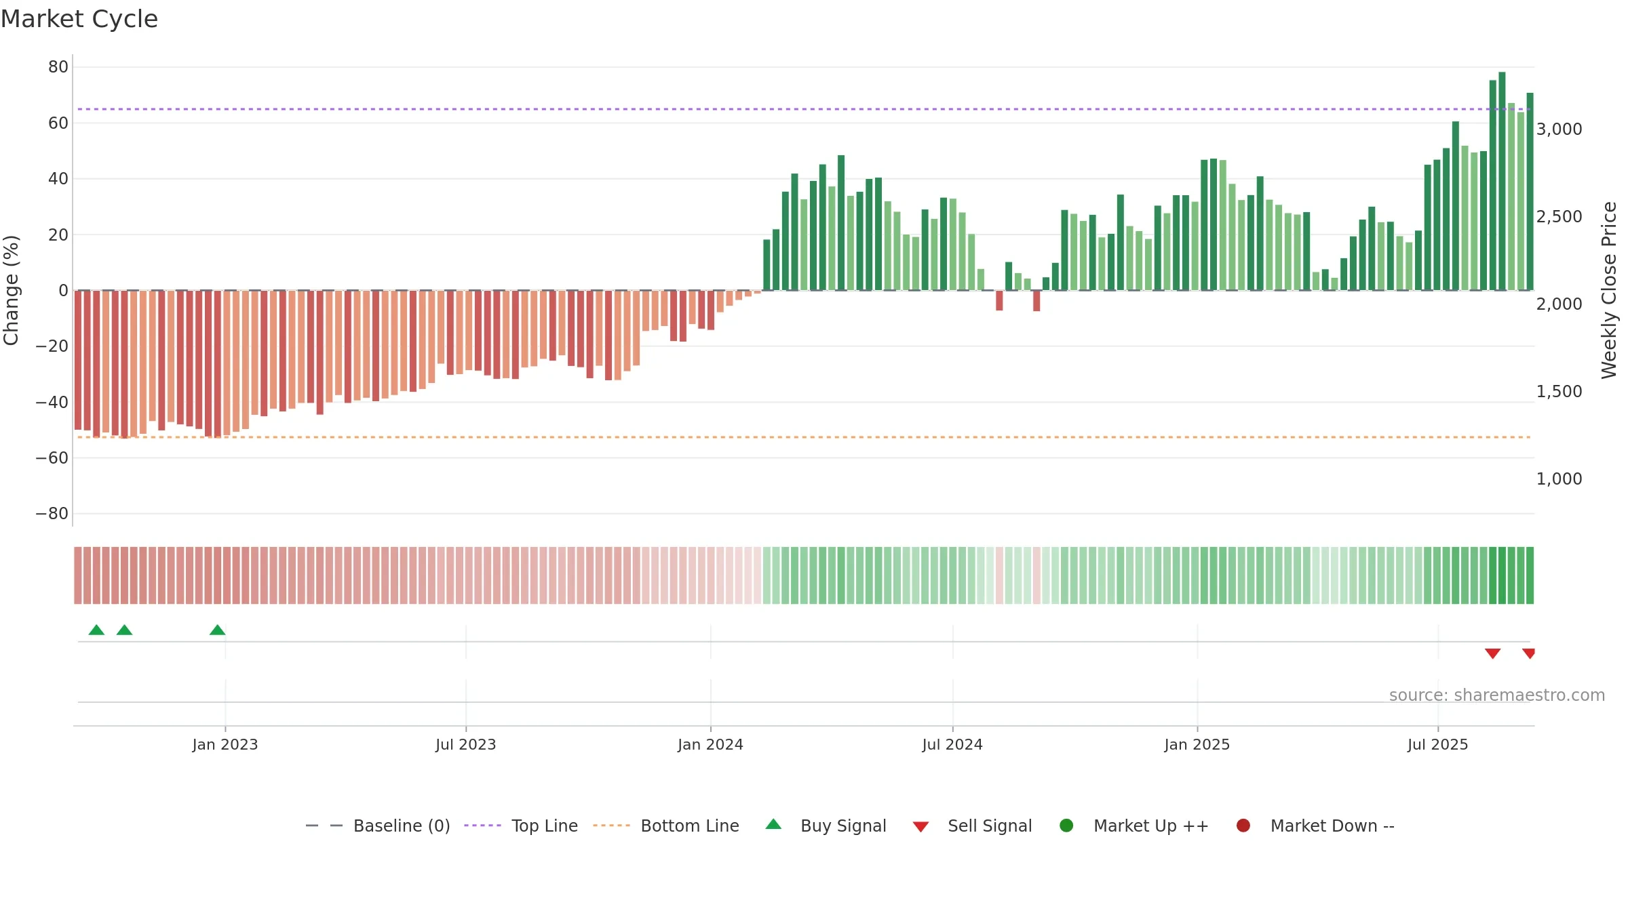Click the Change (%) axis title

coord(11,290)
